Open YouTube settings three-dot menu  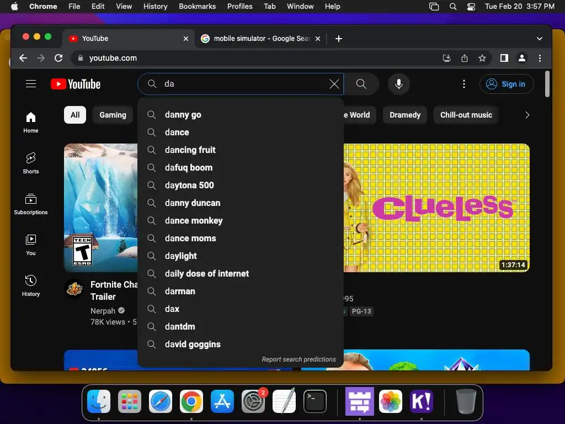pyautogui.click(x=464, y=84)
